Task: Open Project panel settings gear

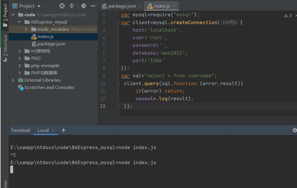Action: tap(84, 6)
